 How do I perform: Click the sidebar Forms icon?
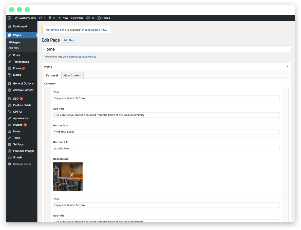pyautogui.click(x=10, y=68)
